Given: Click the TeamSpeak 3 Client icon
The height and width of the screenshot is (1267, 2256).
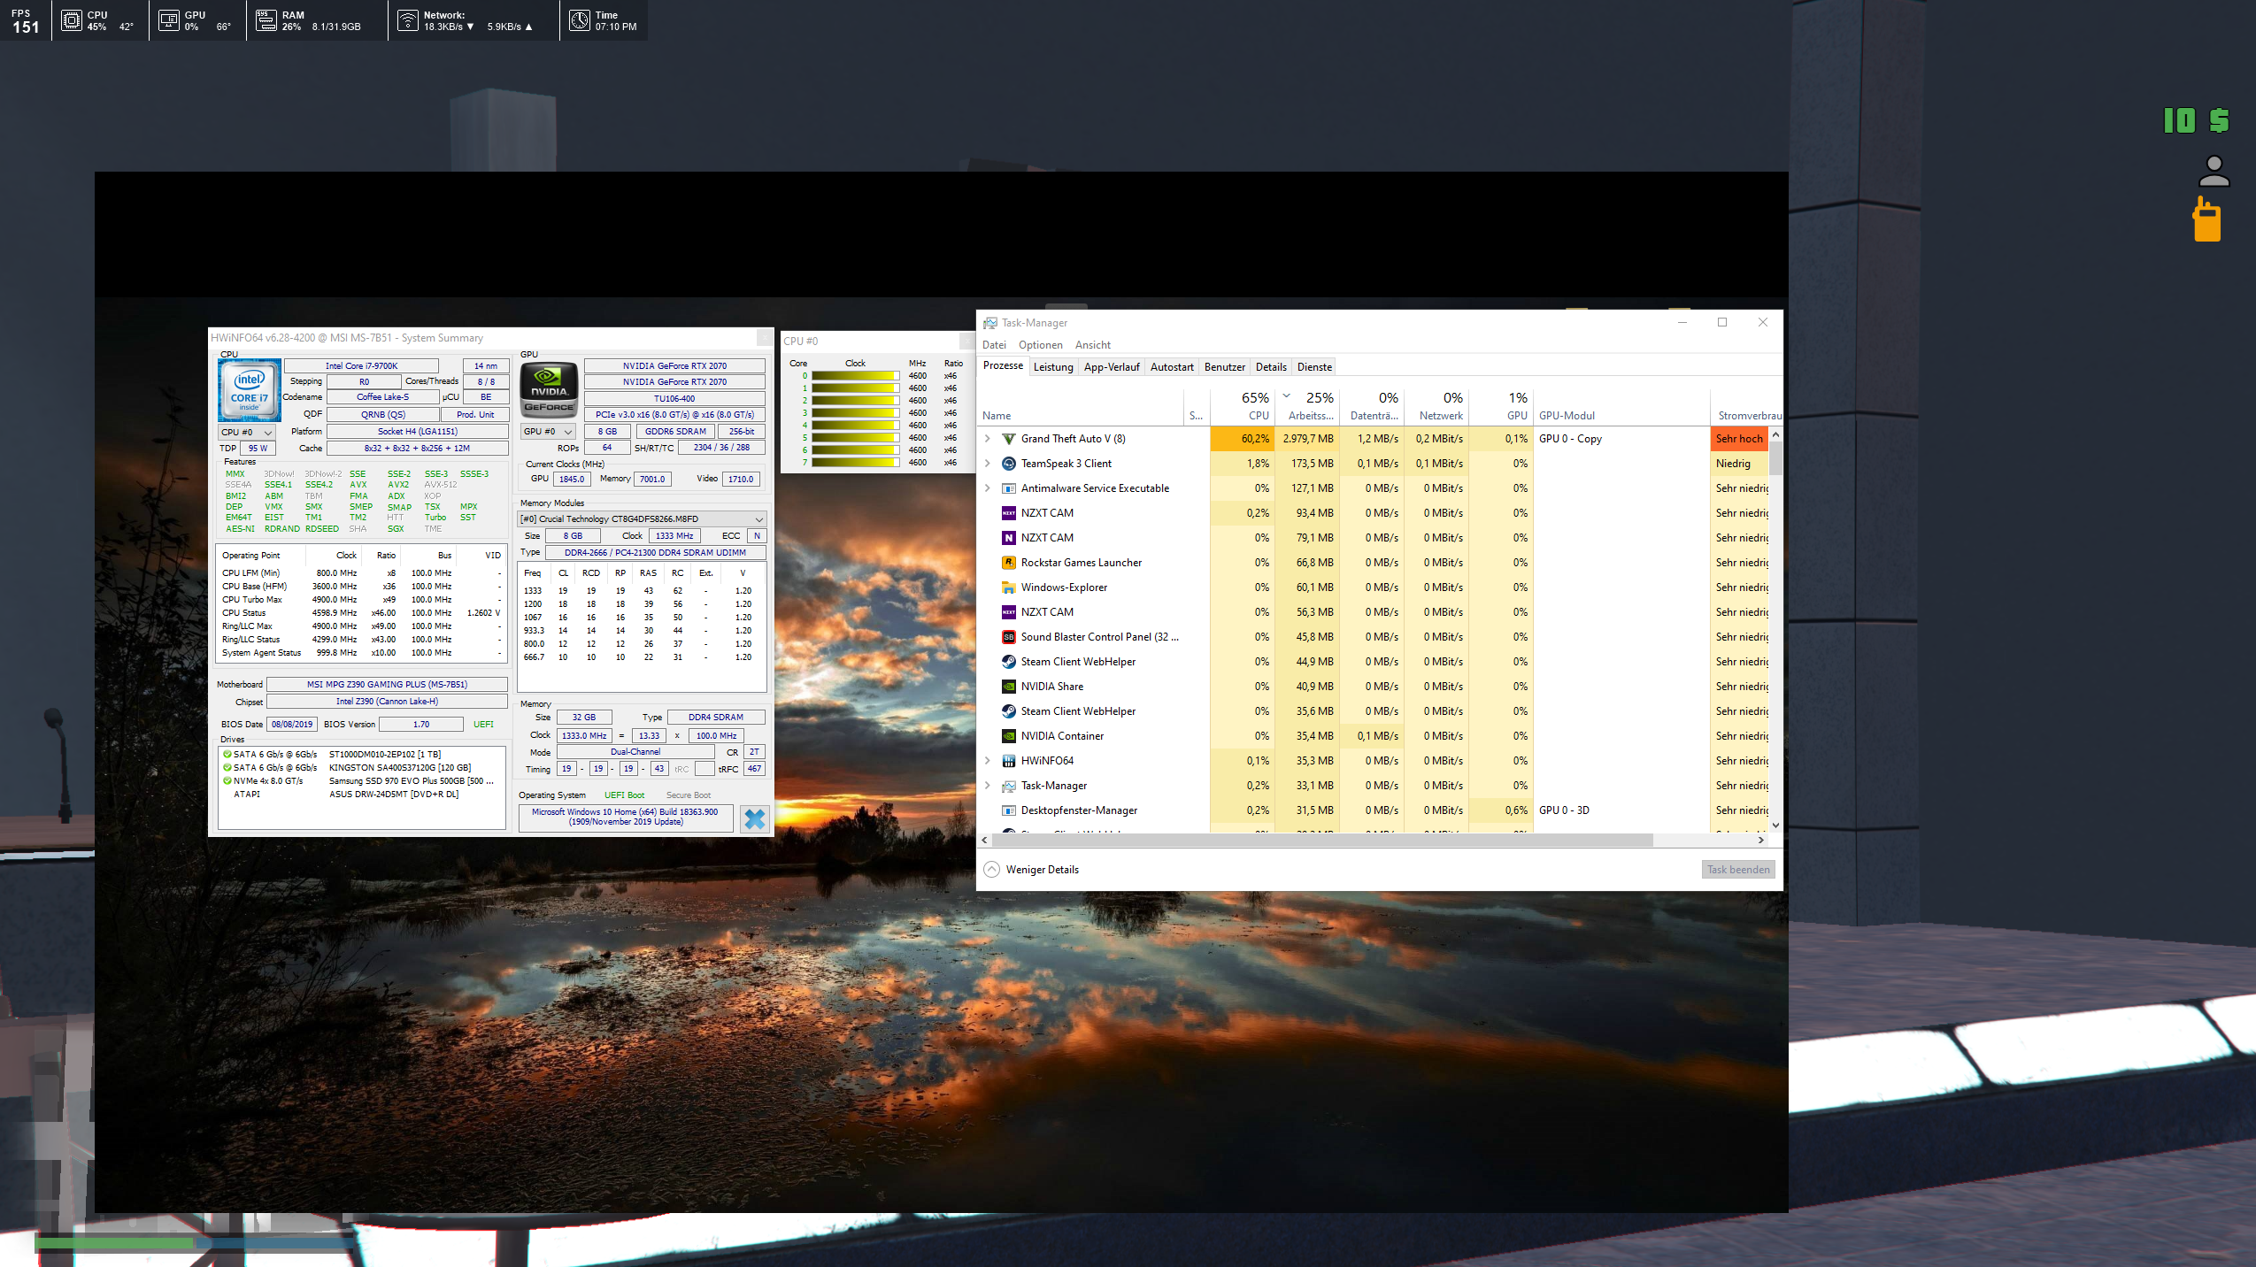Looking at the screenshot, I should [1008, 464].
